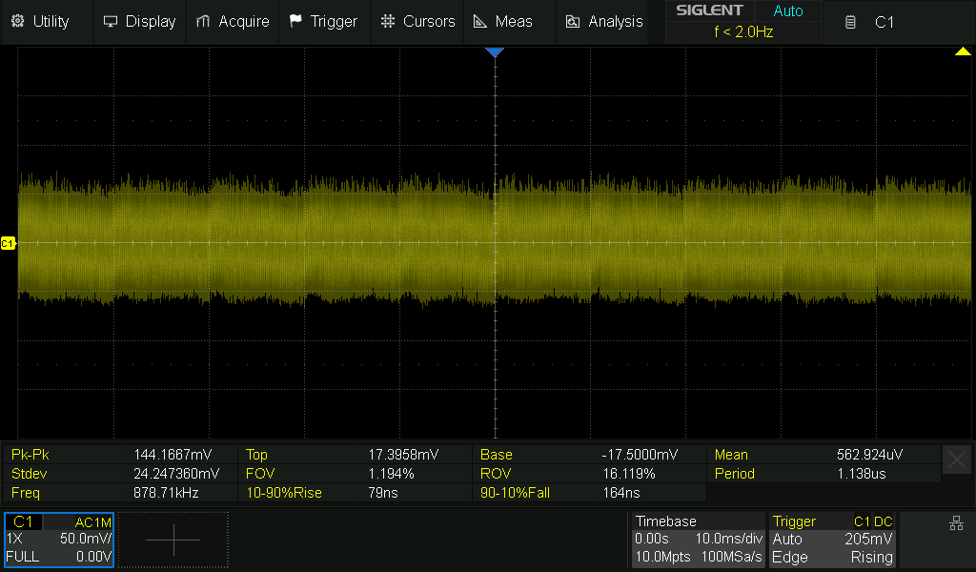Open the Acquire menu
This screenshot has height=572, width=976.
pos(233,21)
